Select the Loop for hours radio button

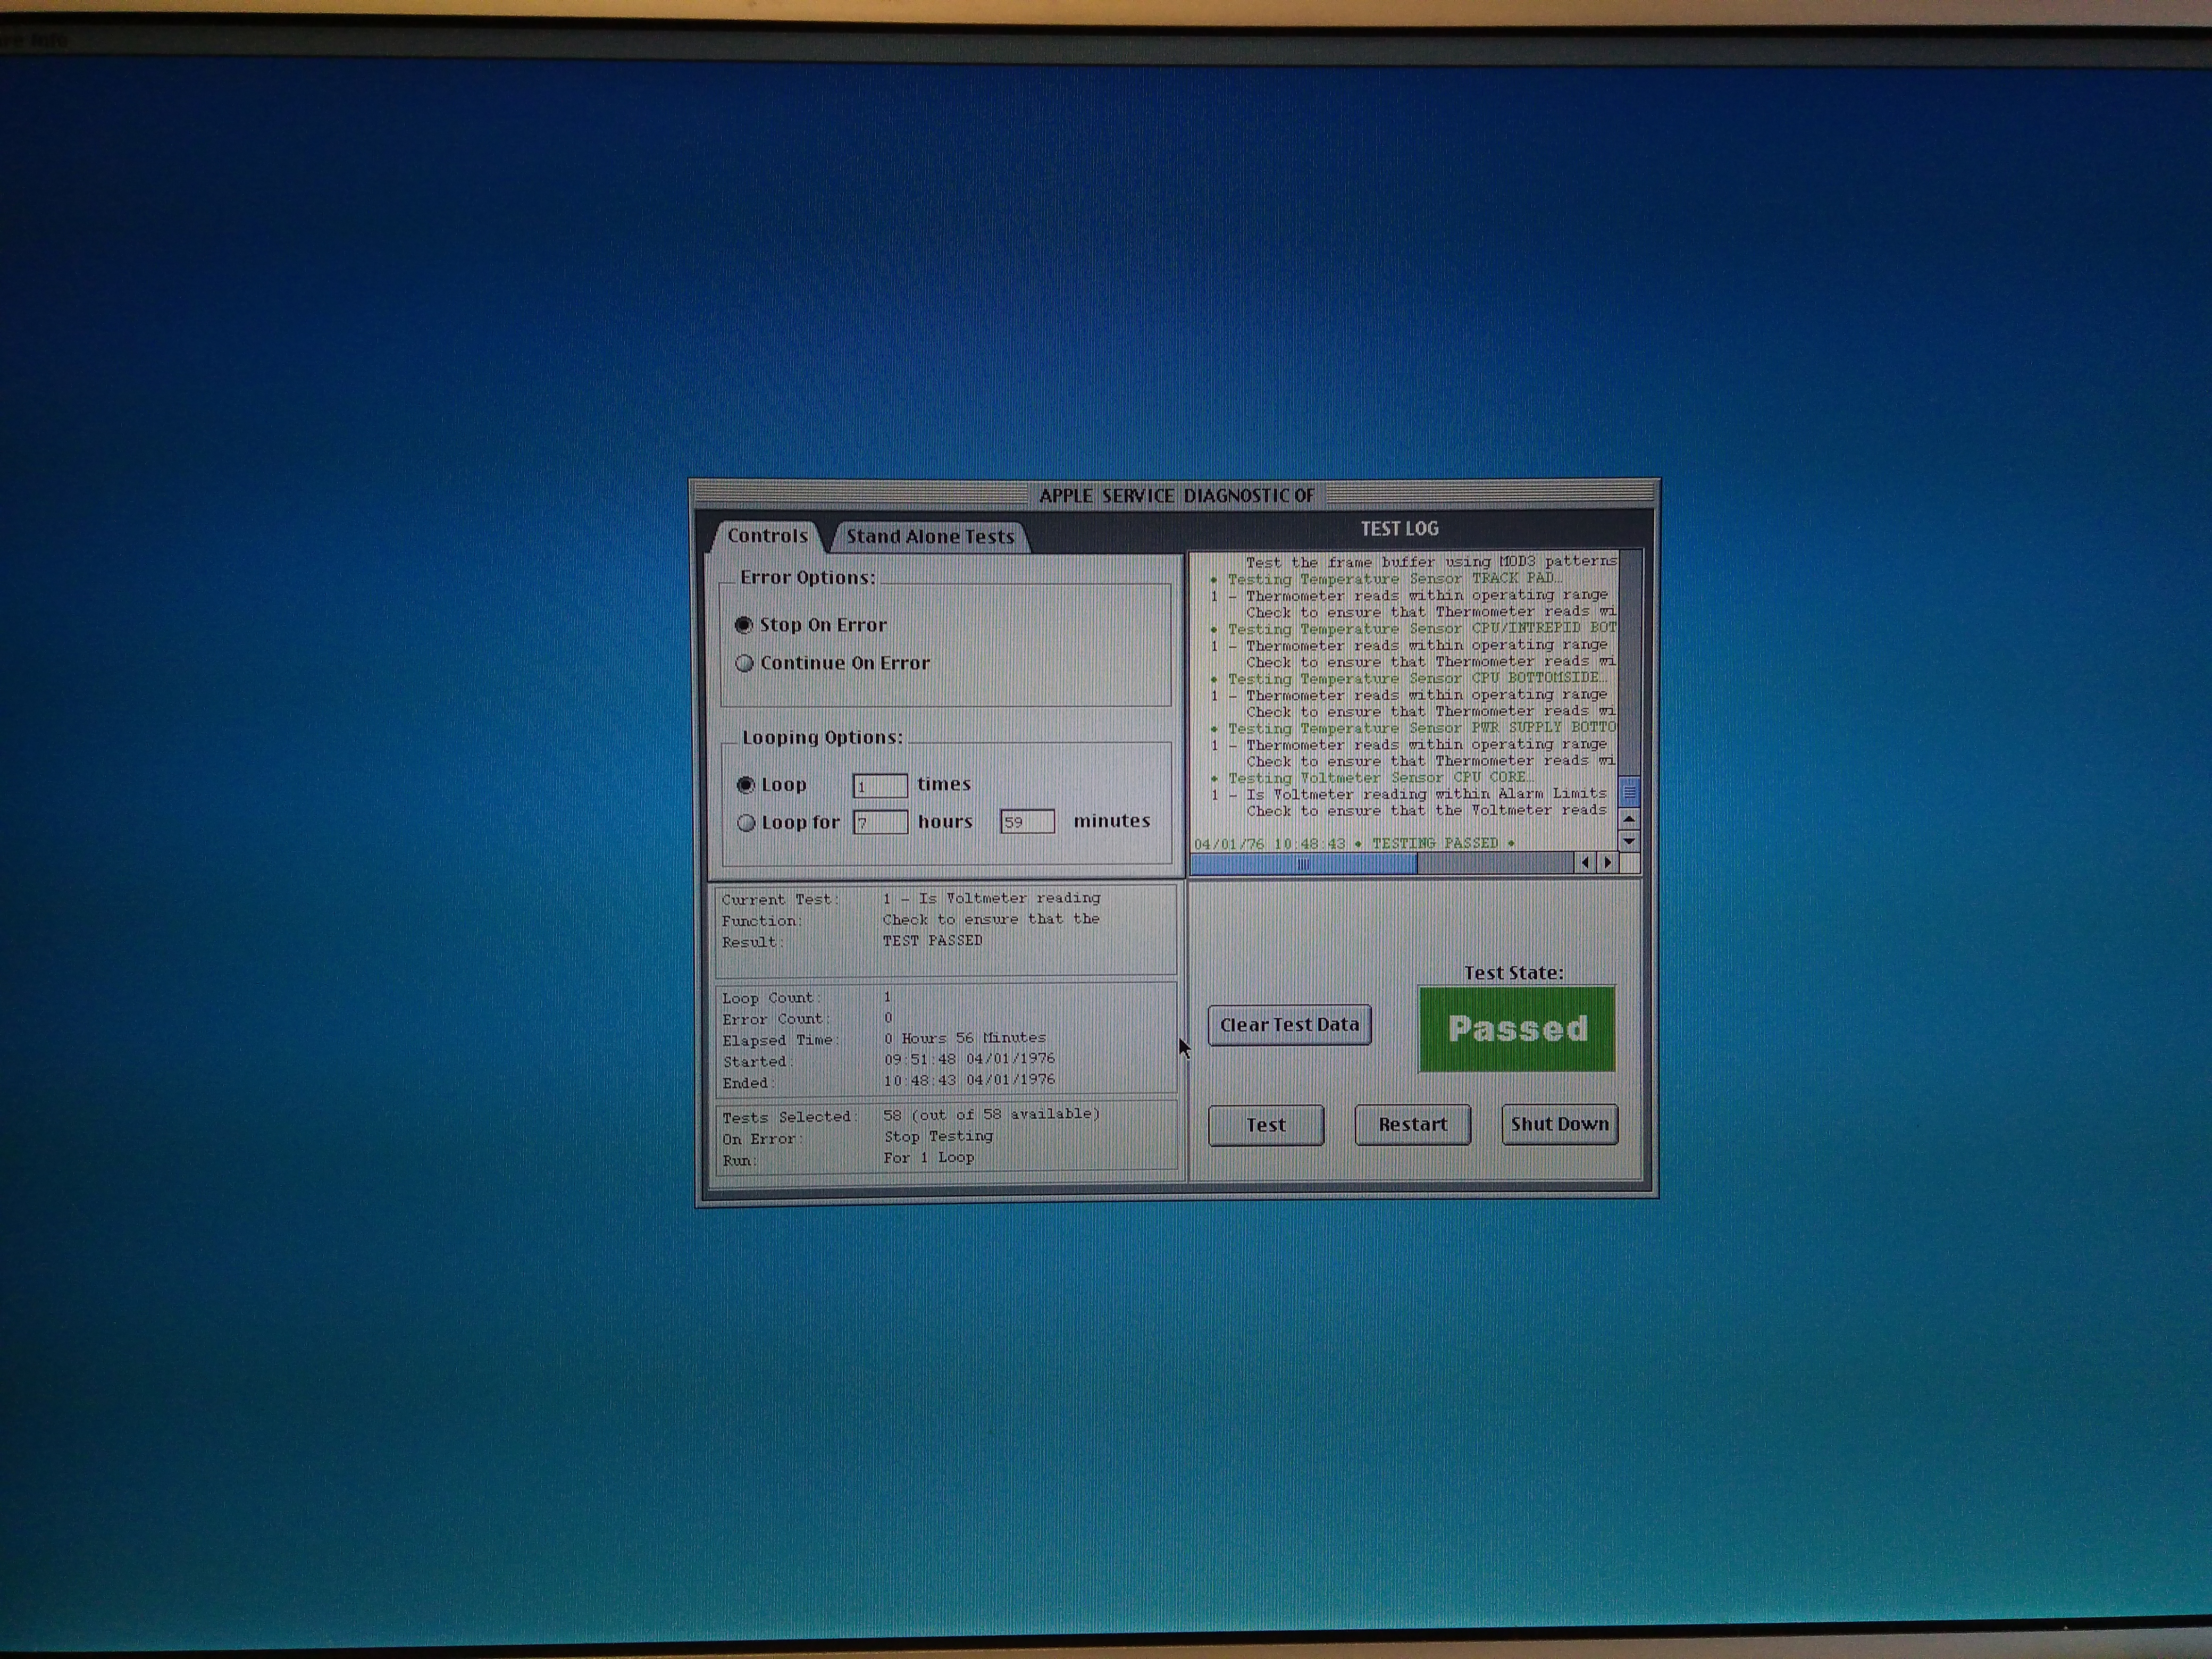(x=745, y=823)
